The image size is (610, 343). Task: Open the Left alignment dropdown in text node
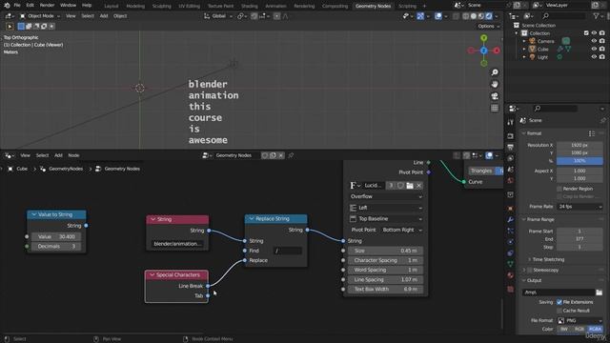coord(385,208)
